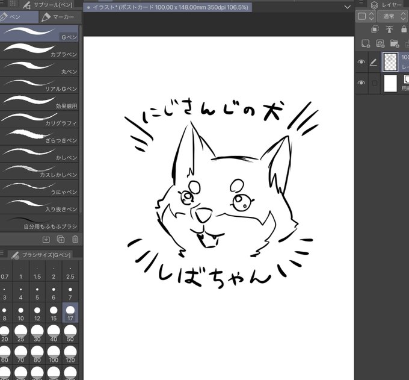Open the layer panel hamburger menu
Image resolution: width=409 pixels, height=380 pixels.
click(361, 2)
